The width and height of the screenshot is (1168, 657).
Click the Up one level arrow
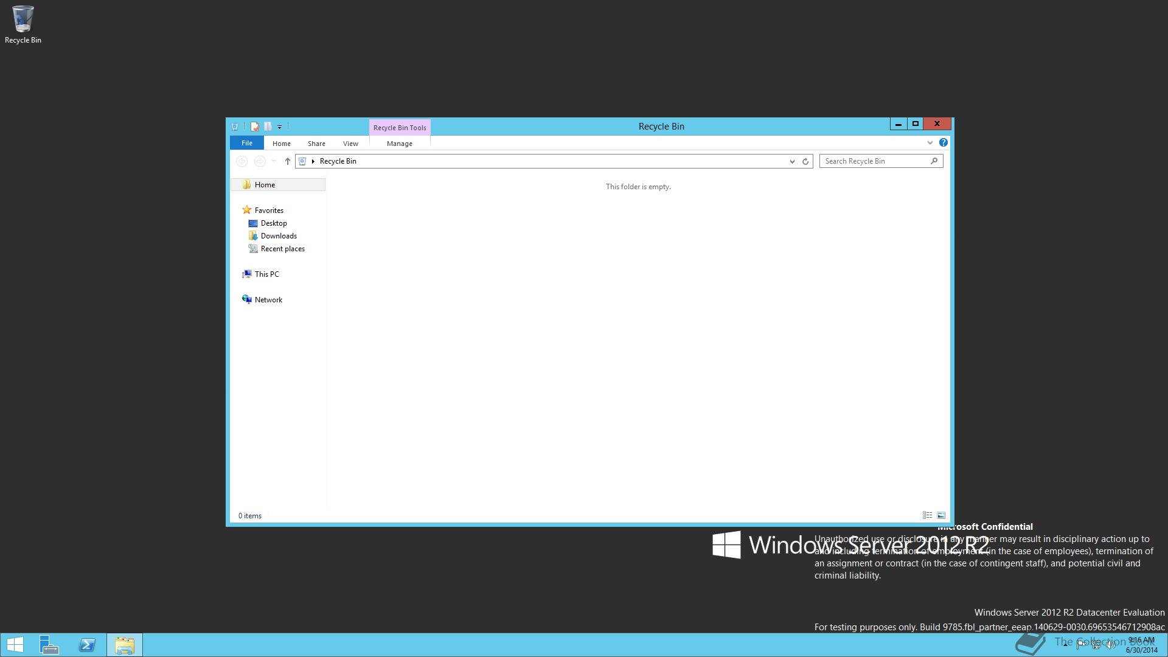point(288,161)
